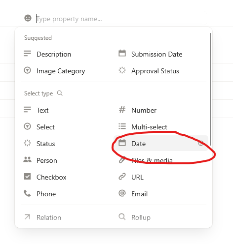The width and height of the screenshot is (233, 244).
Task: Select the Phone property type
Action: coord(66,194)
